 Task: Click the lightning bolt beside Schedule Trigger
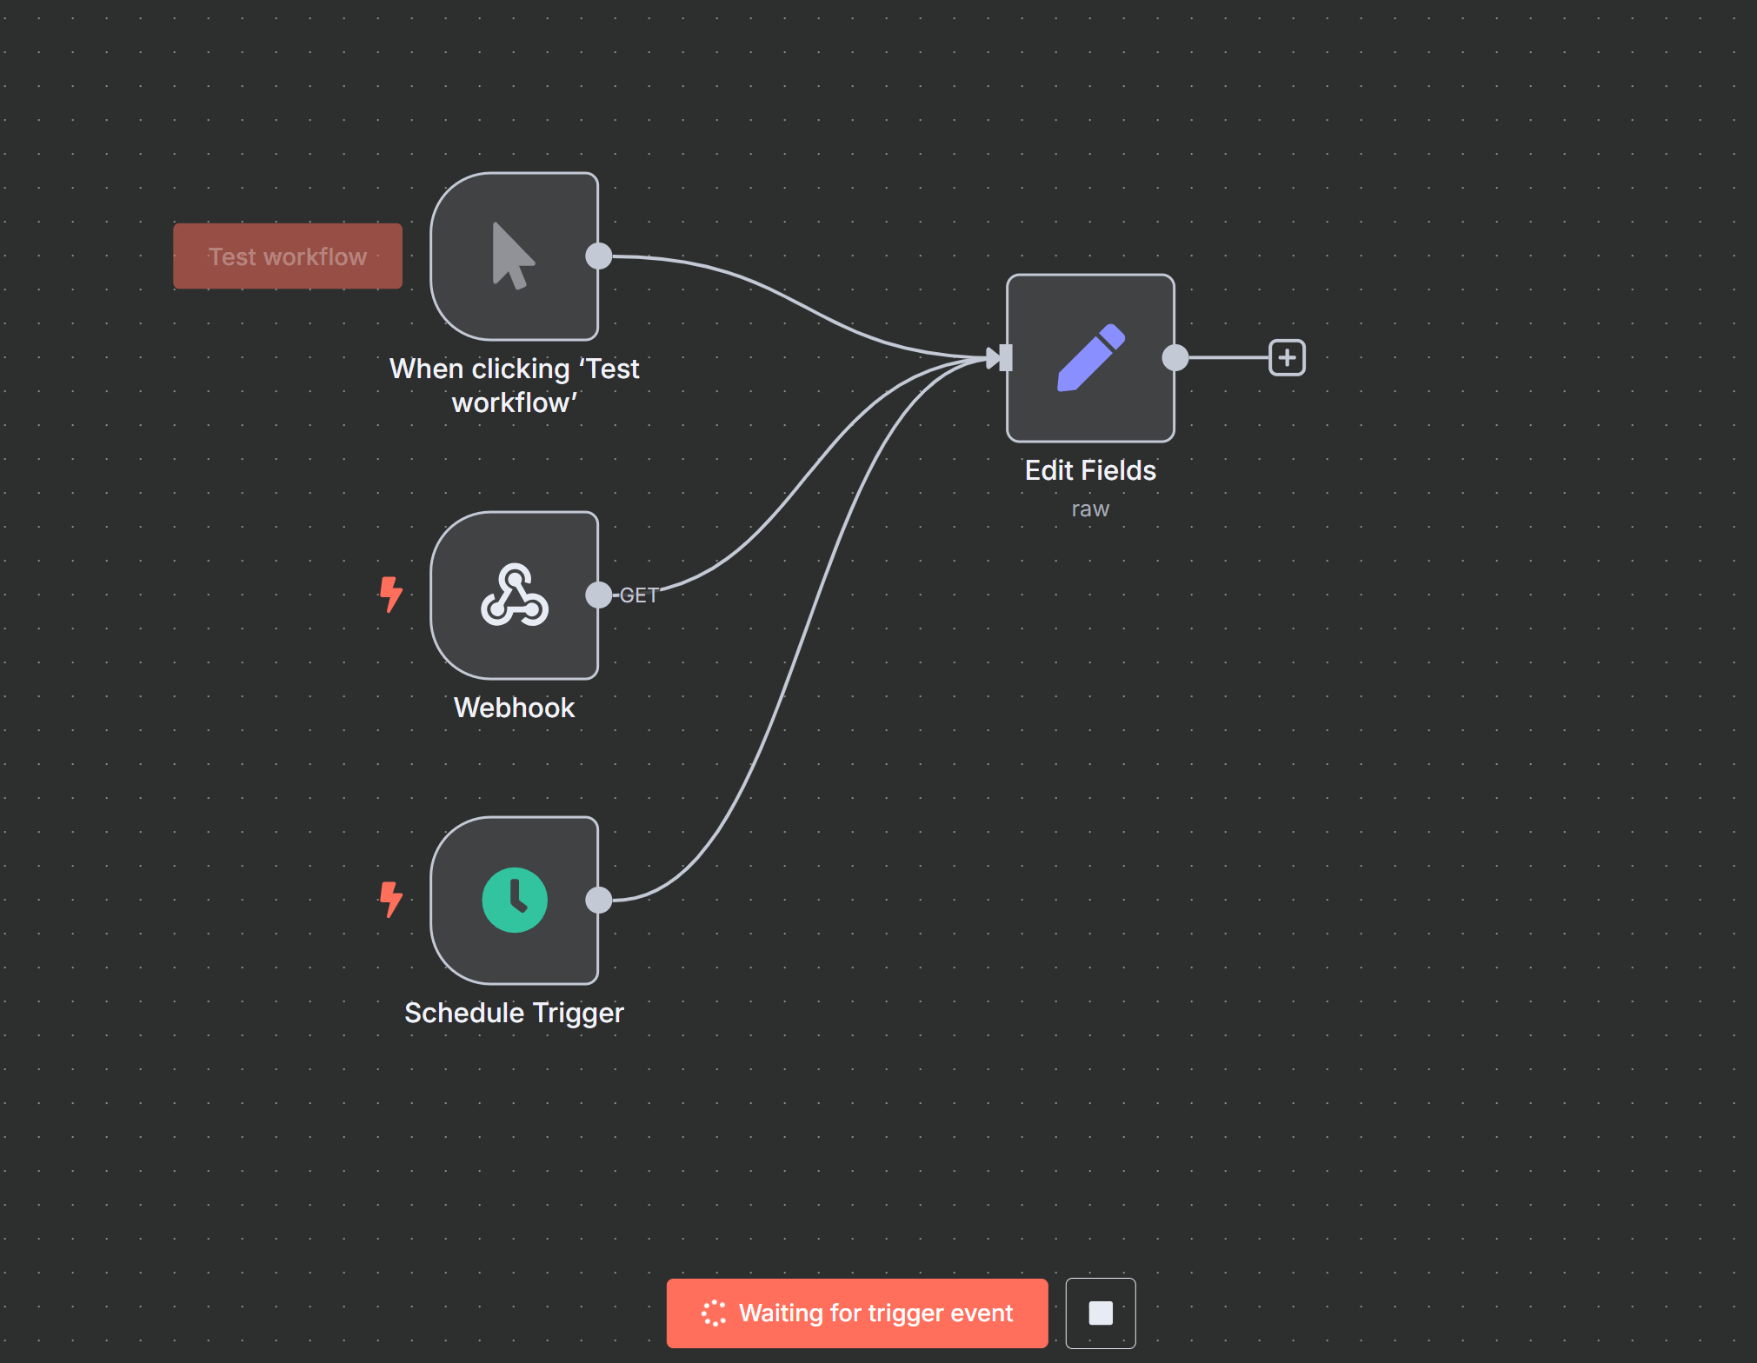point(391,899)
